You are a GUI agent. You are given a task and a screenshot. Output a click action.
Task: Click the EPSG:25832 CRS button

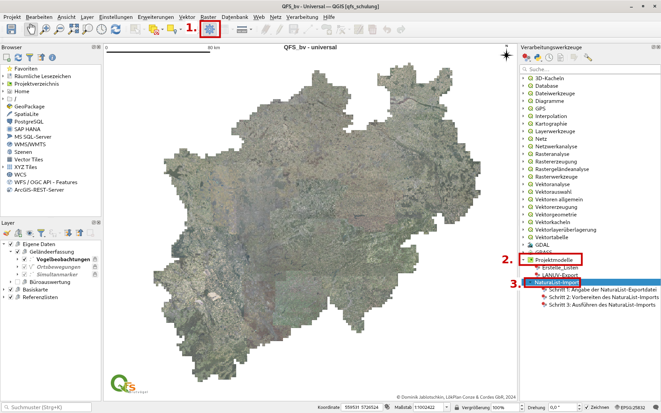pyautogui.click(x=630, y=407)
